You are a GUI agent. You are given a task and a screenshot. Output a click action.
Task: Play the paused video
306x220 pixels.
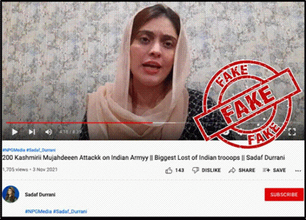(15, 132)
